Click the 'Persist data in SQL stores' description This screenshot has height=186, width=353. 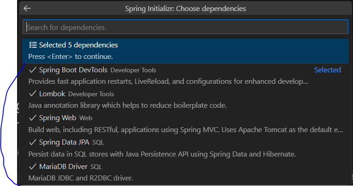coord(162,154)
